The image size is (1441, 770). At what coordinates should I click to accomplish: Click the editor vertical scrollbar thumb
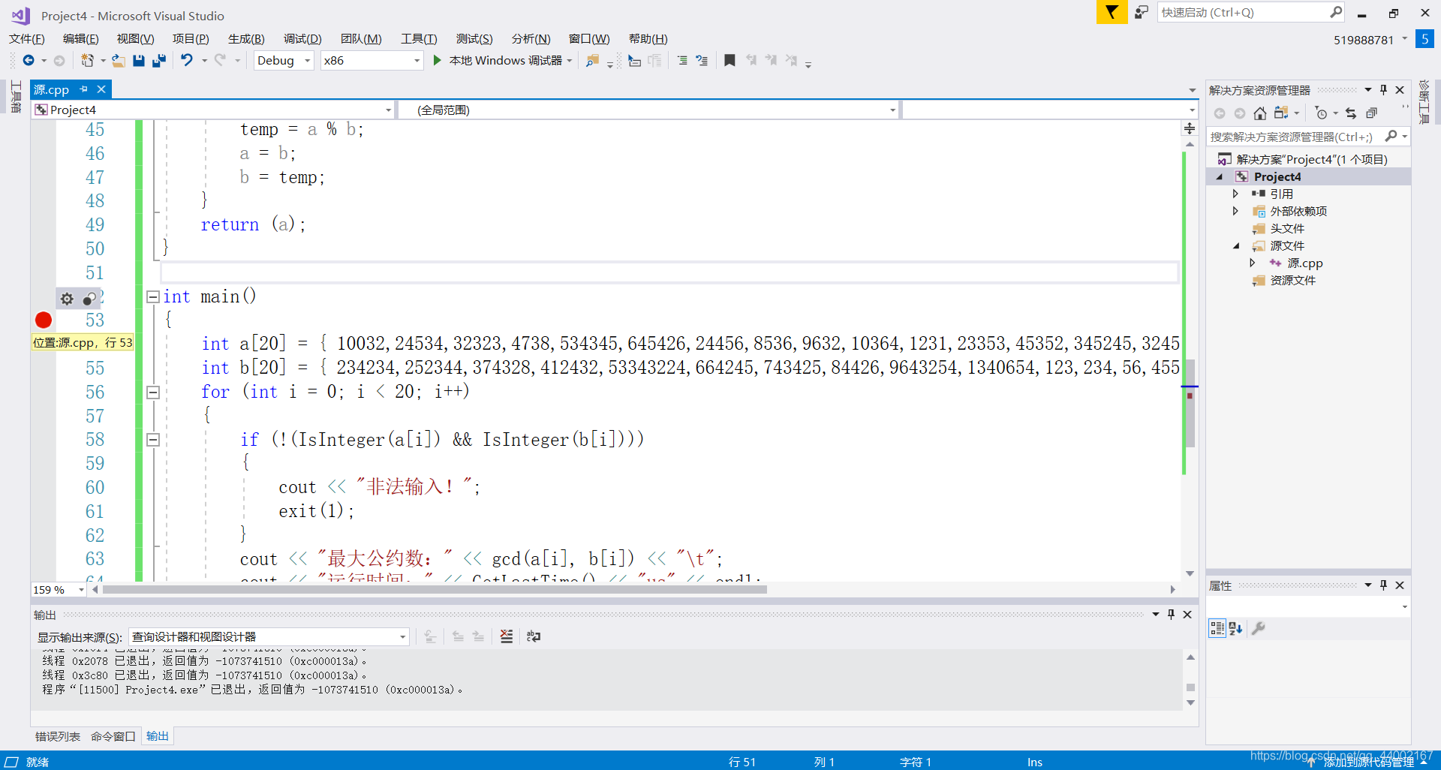[1190, 403]
